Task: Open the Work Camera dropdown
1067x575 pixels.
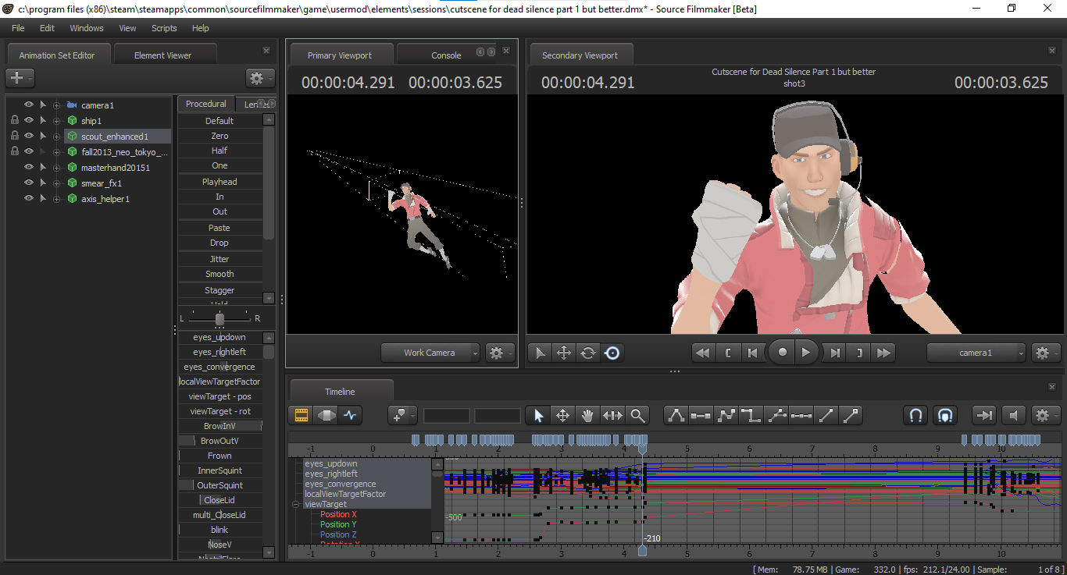Action: [x=430, y=353]
